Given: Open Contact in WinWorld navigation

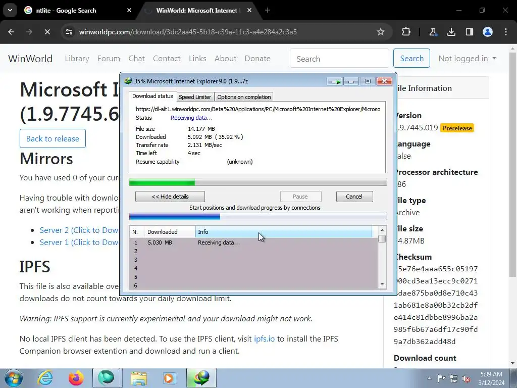Looking at the screenshot, I should click(x=167, y=59).
